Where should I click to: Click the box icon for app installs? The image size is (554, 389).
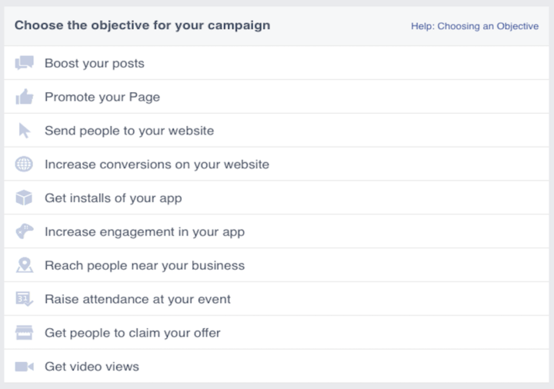(24, 198)
